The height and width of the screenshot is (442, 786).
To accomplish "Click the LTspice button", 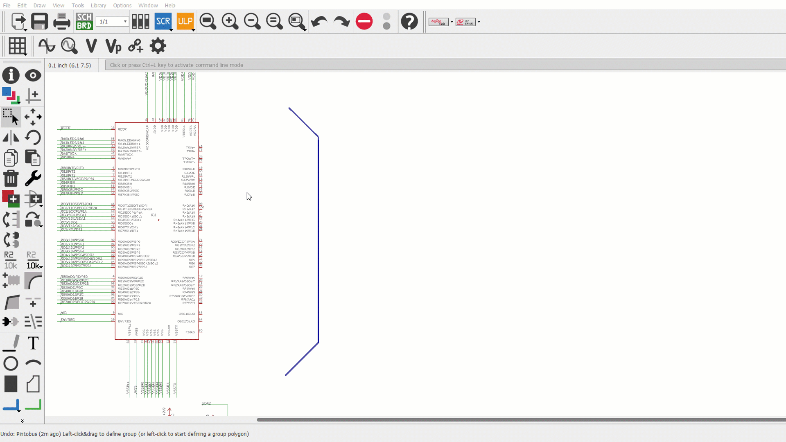I will click(465, 22).
